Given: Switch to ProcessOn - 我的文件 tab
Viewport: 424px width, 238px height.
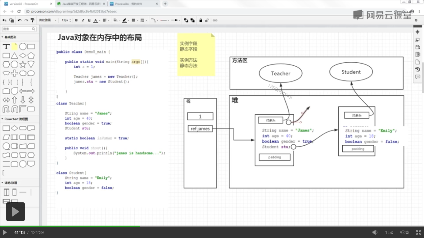Looking at the screenshot, I should pos(134,4).
